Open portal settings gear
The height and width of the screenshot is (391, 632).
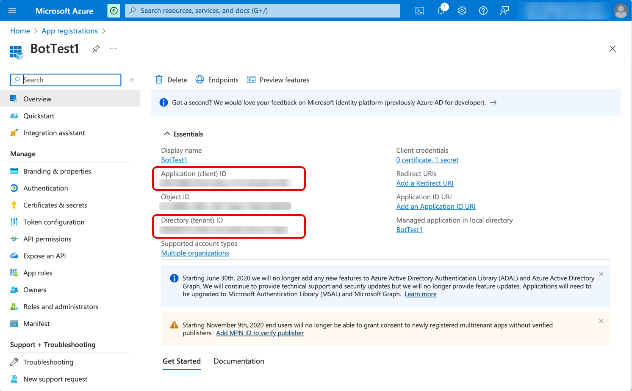pyautogui.click(x=462, y=11)
